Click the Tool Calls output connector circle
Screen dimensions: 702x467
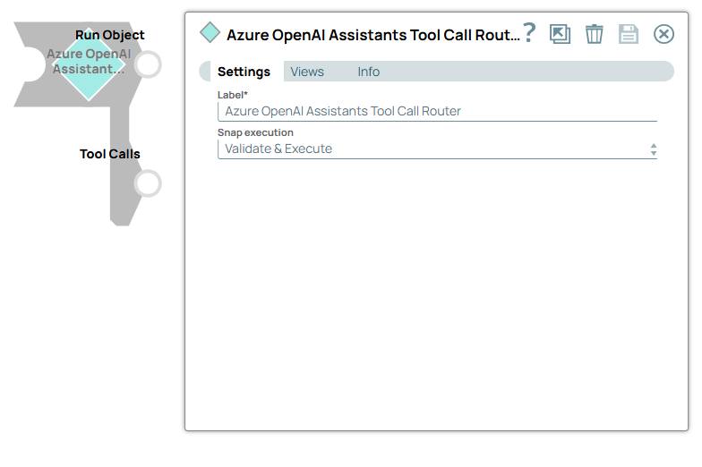click(147, 184)
